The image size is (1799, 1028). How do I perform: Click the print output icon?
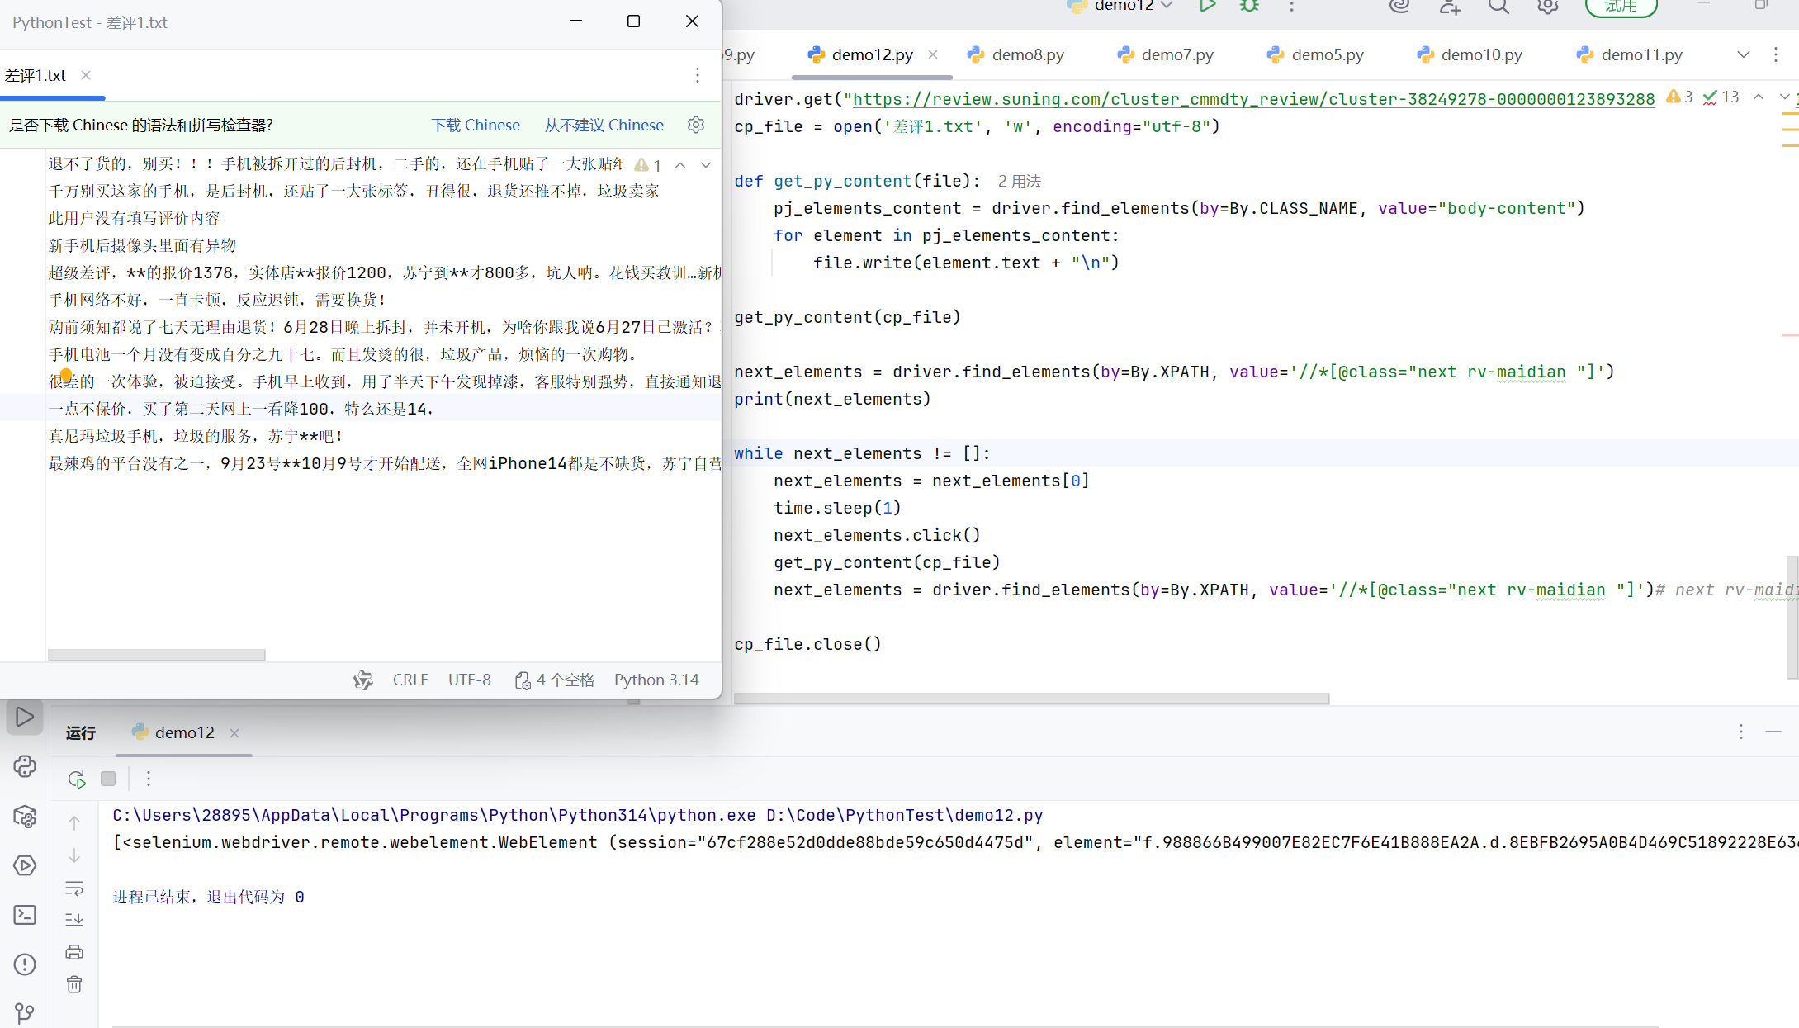[74, 952]
